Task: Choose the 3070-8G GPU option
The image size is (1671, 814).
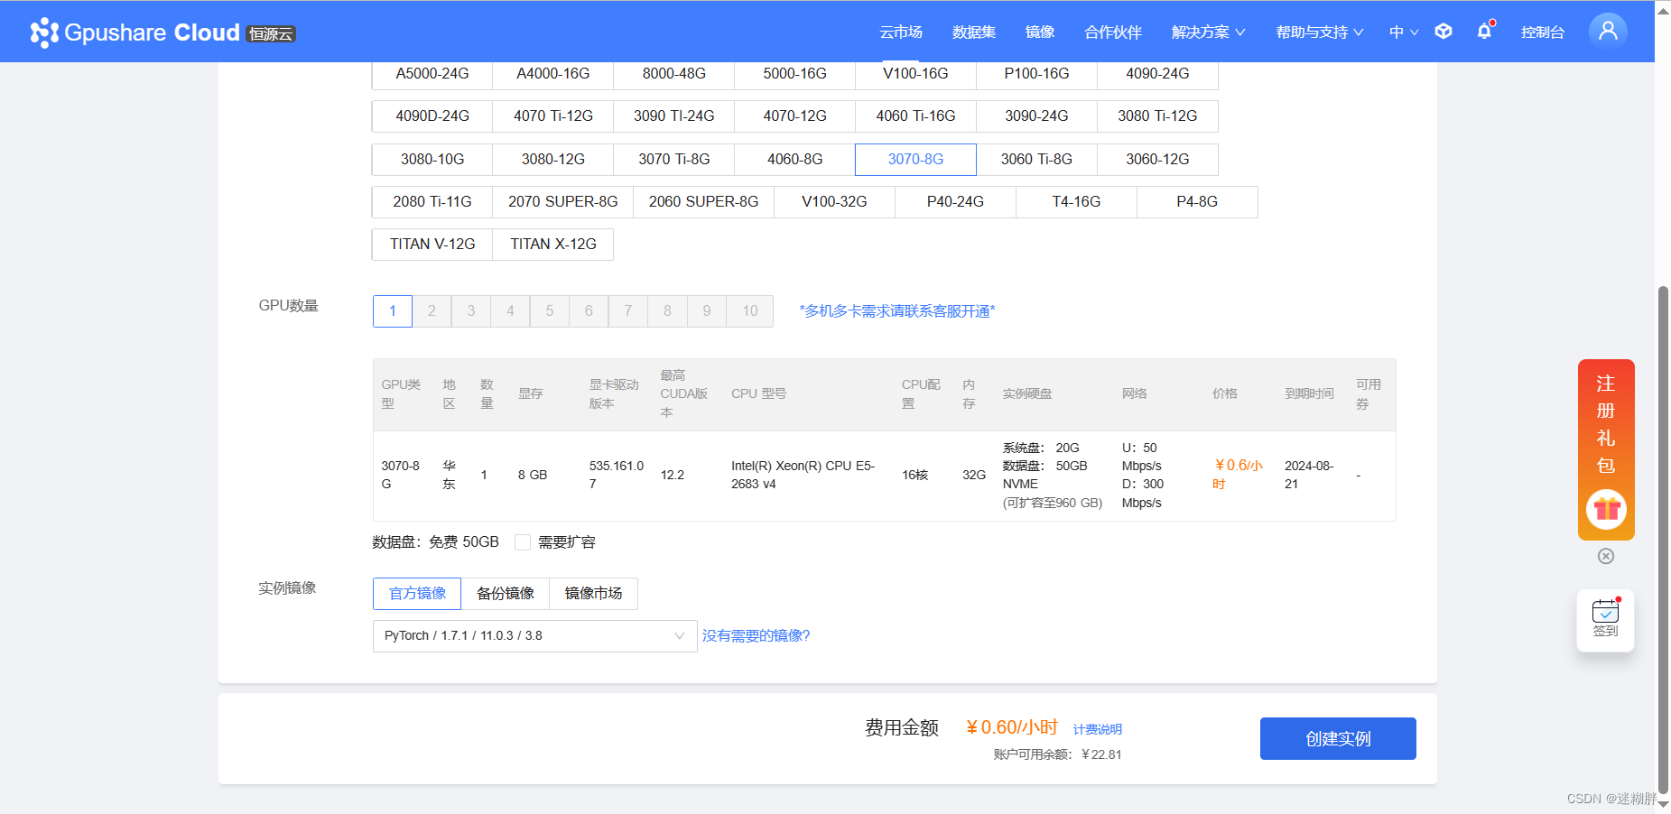Action: click(915, 160)
